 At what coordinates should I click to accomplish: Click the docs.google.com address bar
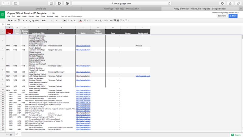click(122, 3)
